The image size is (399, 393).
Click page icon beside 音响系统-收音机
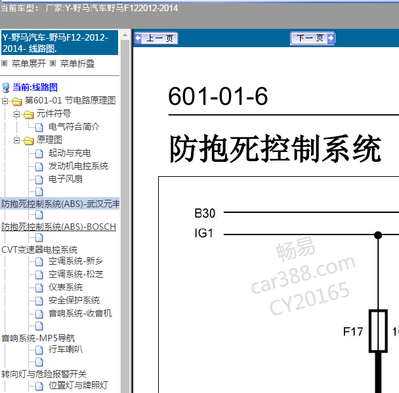click(39, 314)
